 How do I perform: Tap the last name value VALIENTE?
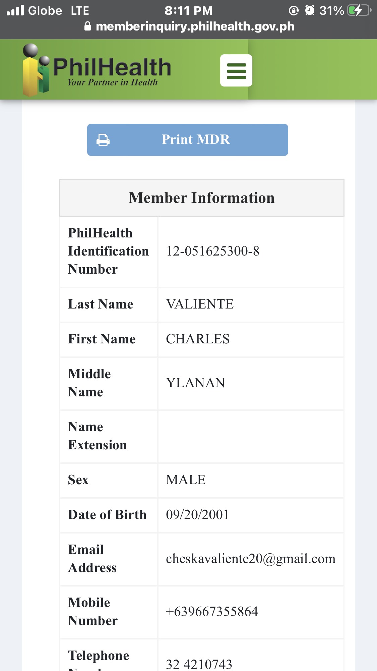pyautogui.click(x=200, y=304)
